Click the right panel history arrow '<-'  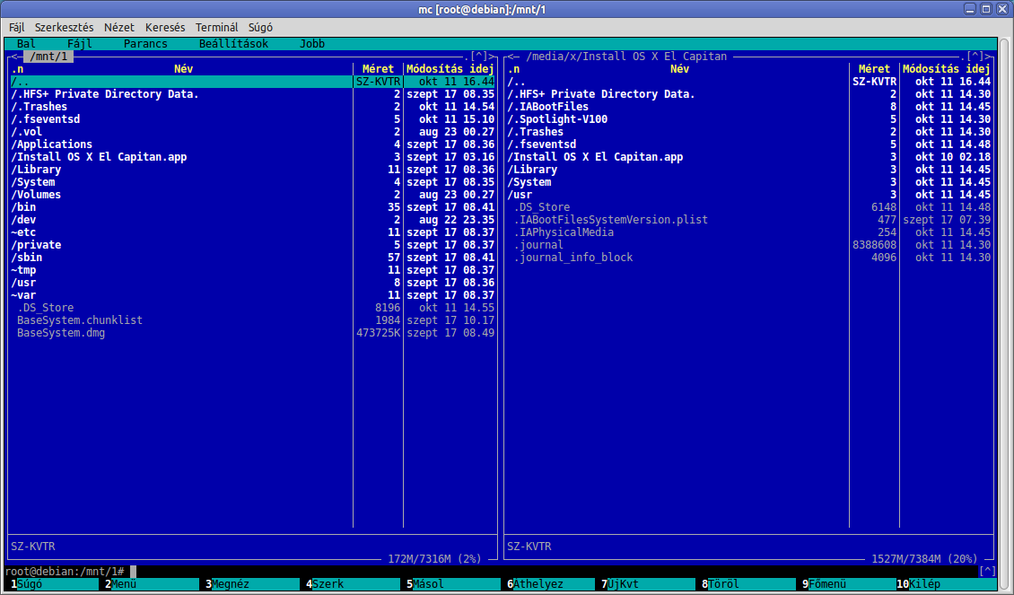coord(513,57)
